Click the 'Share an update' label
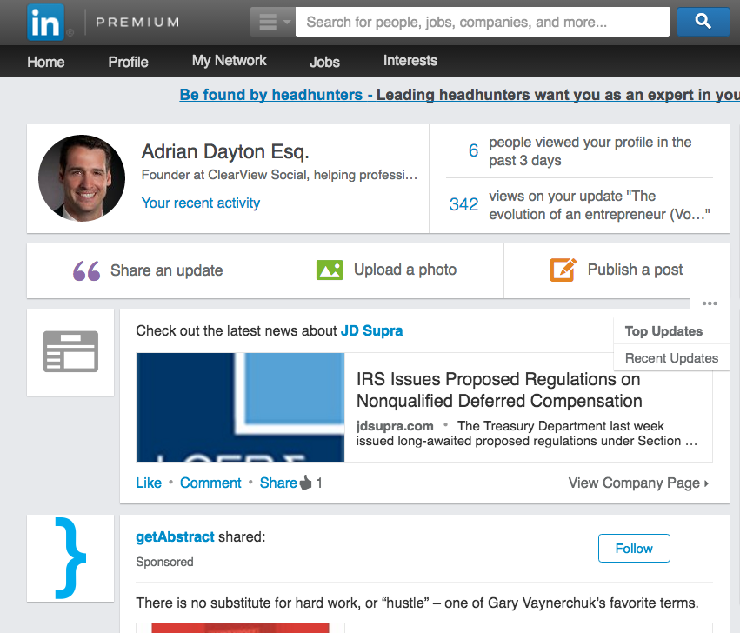 click(x=167, y=270)
